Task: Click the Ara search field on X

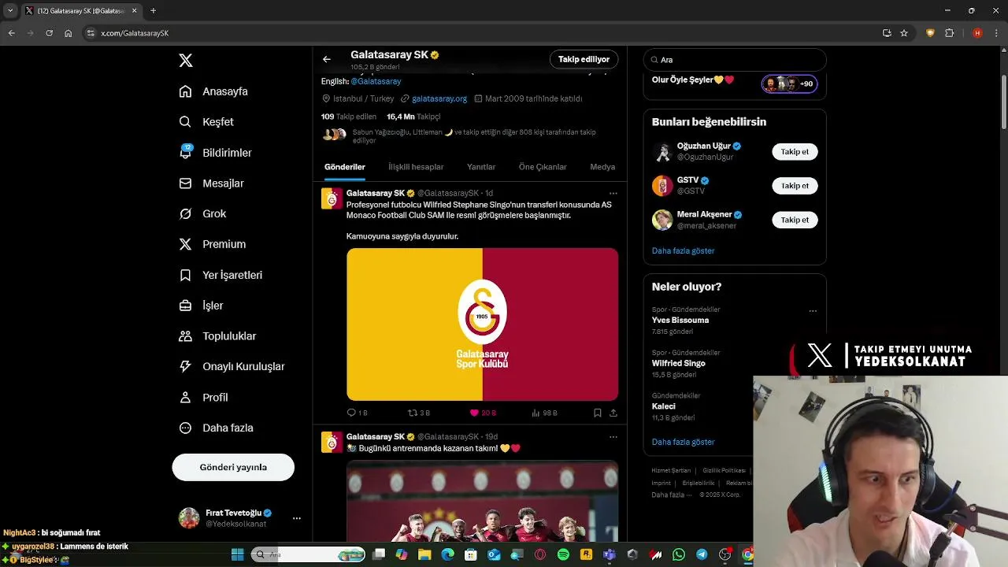Action: [735, 60]
